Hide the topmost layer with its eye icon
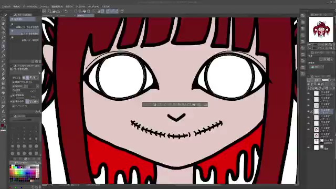 309,93
